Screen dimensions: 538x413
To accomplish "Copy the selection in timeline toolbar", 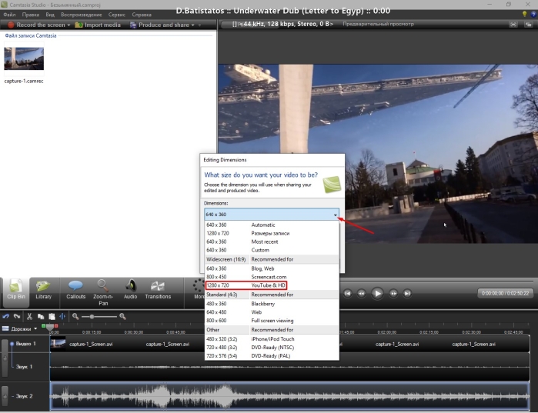I will 41,316.
